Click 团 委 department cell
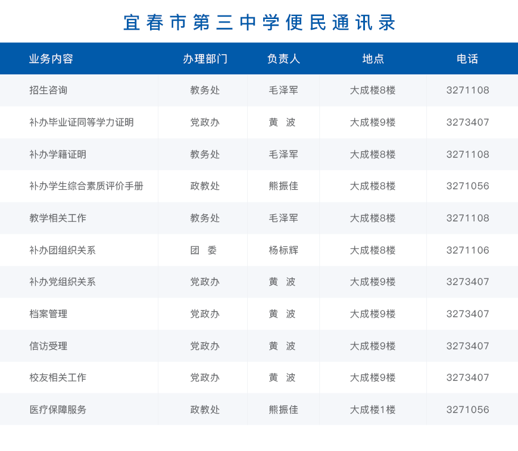This screenshot has height=451, width=518. click(204, 250)
